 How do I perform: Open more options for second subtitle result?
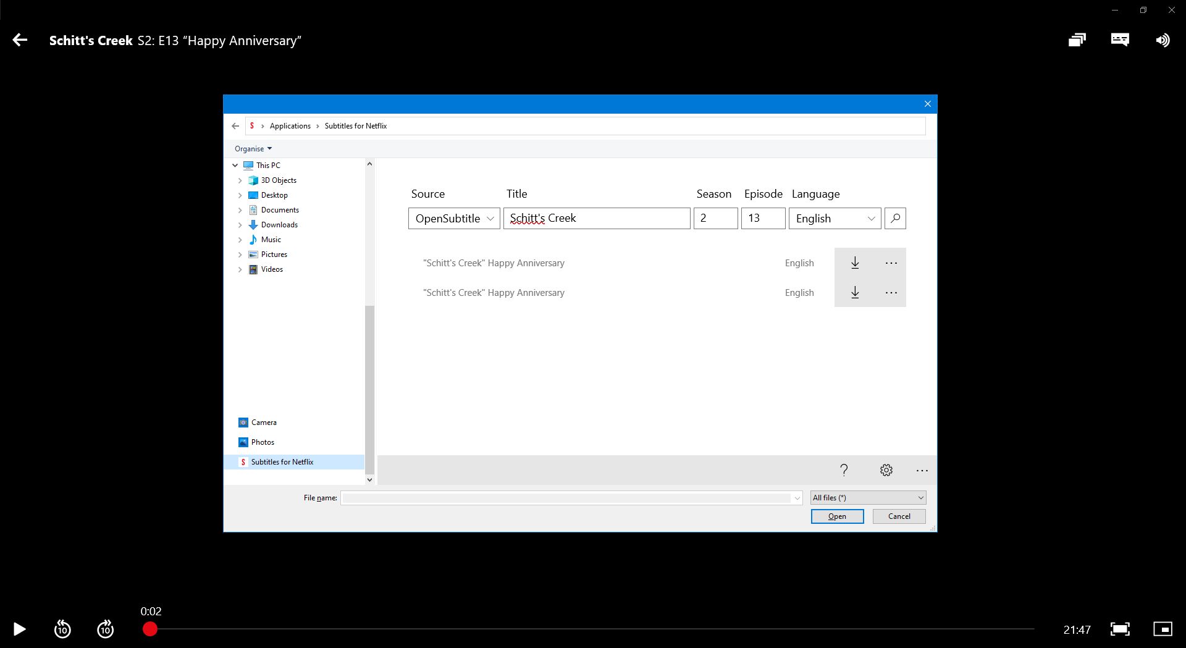tap(891, 292)
